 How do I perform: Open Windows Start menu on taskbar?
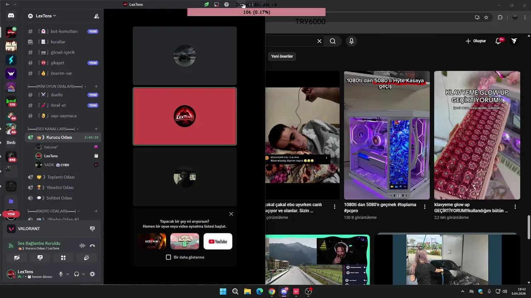click(223, 291)
